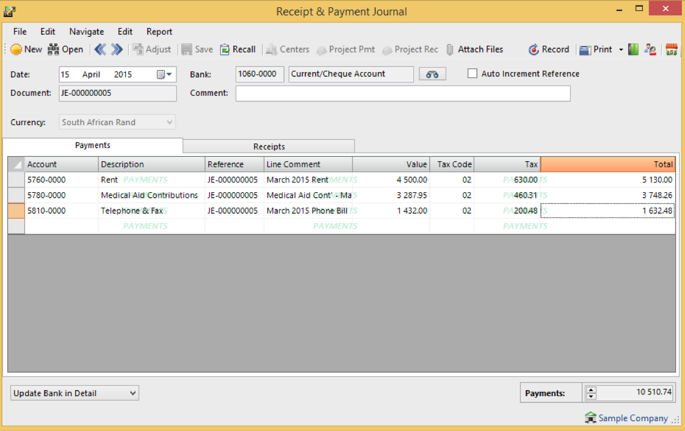685x431 pixels.
Task: Open the Navigate menu
Action: [86, 32]
